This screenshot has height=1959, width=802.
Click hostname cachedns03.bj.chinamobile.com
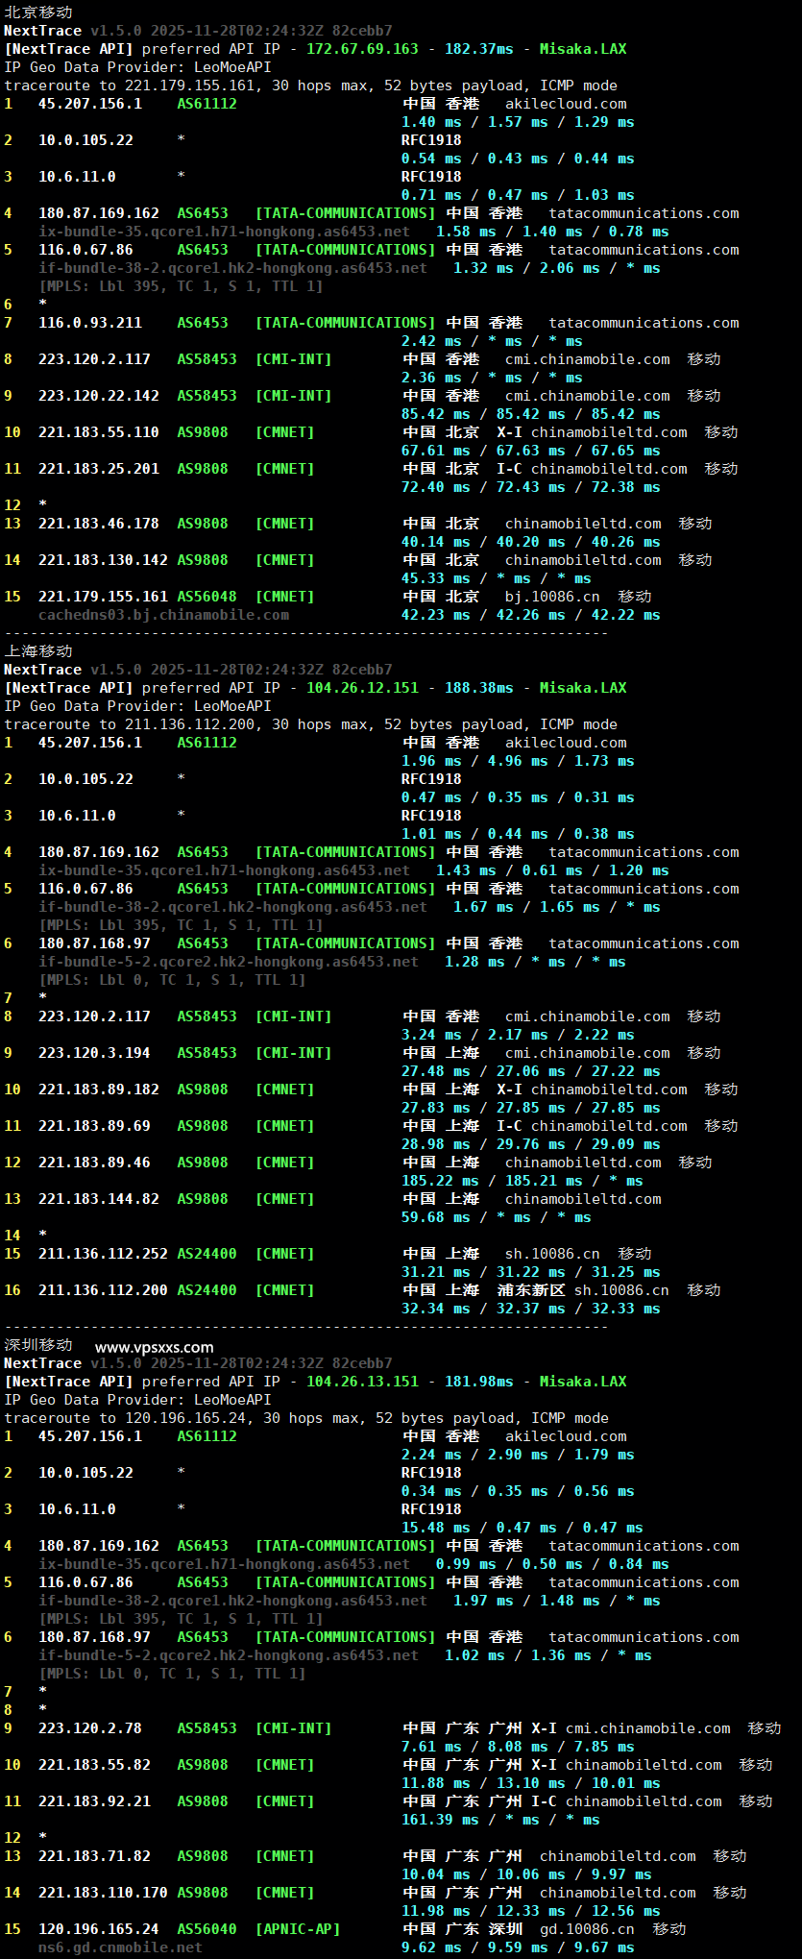163,615
